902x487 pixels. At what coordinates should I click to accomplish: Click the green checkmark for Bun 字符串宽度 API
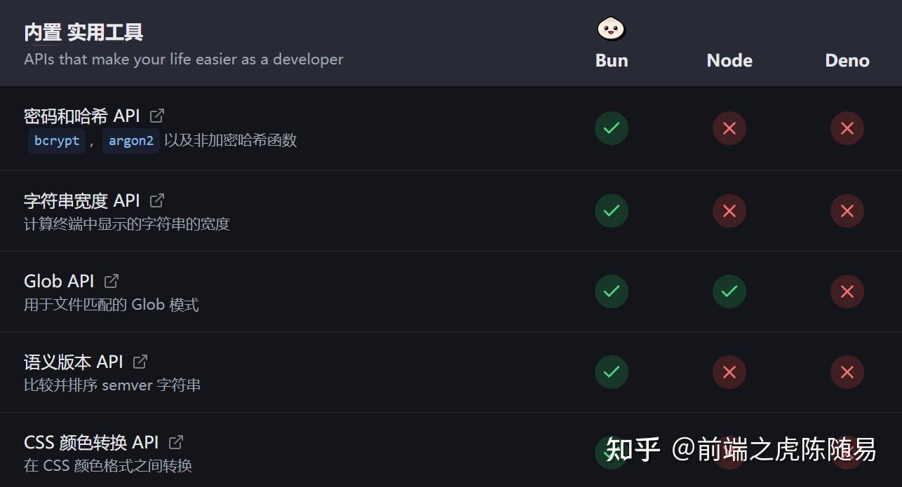(x=611, y=210)
